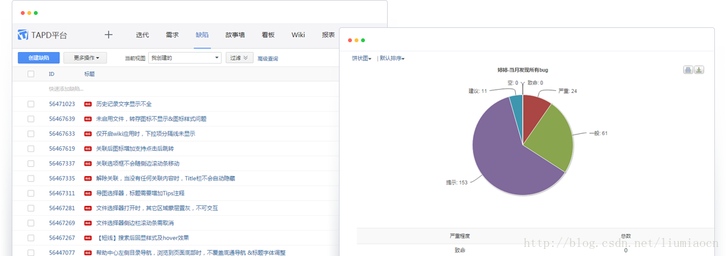Check the box for defect 56467633

pyautogui.click(x=31, y=134)
